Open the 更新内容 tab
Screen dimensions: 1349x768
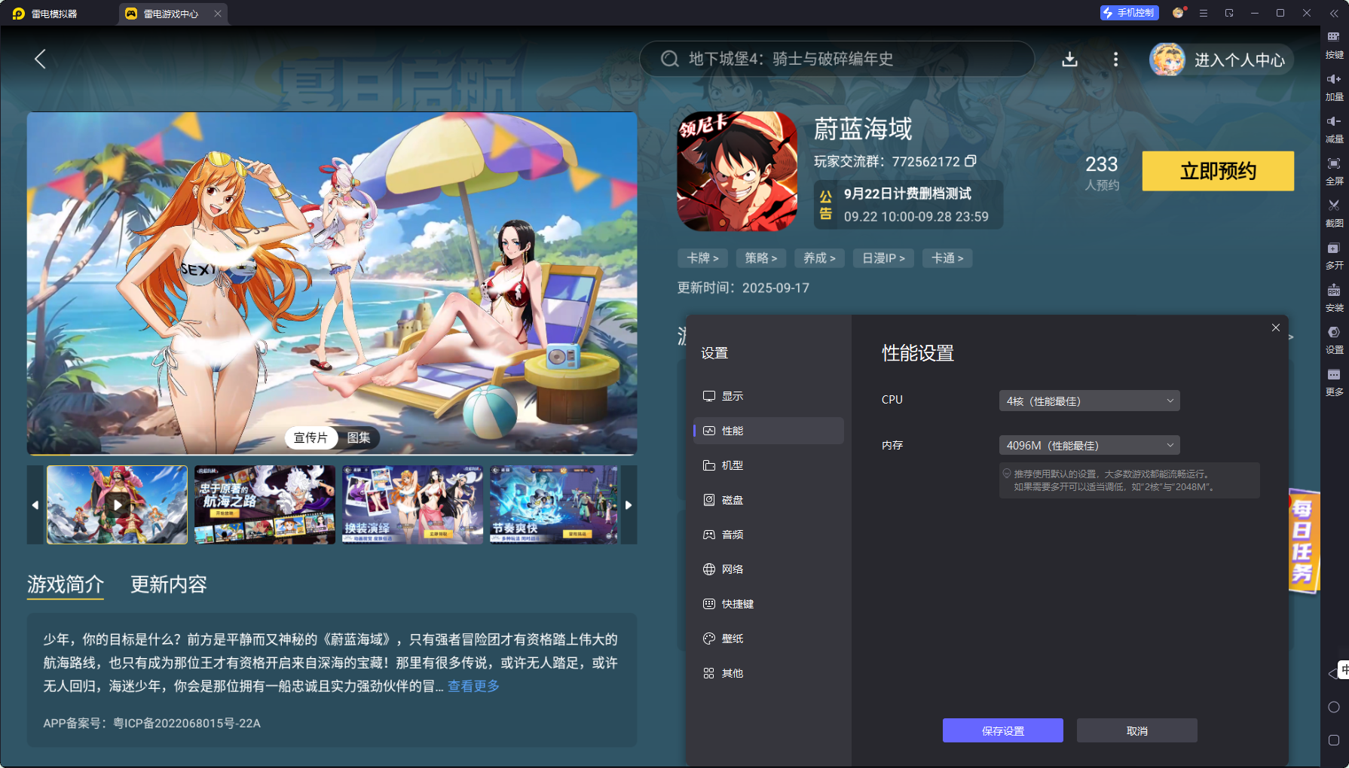169,584
